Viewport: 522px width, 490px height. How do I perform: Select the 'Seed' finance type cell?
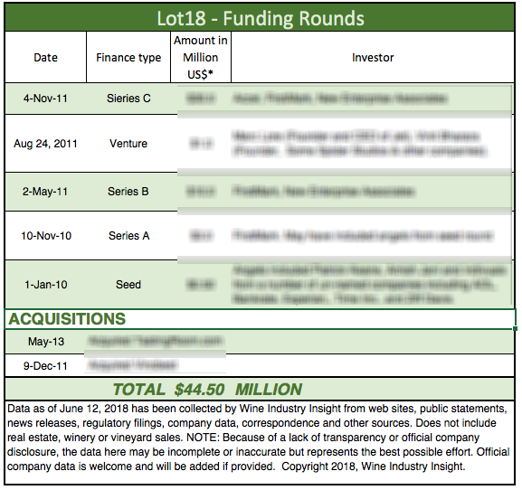pyautogui.click(x=128, y=285)
